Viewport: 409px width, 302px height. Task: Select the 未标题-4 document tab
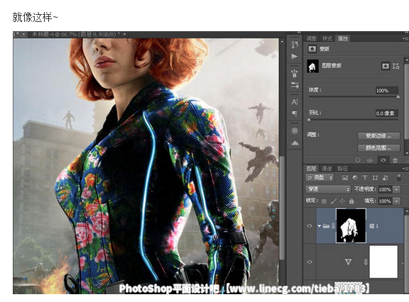[76, 34]
